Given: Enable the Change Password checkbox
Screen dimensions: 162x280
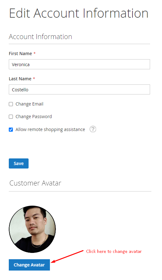Looking at the screenshot, I should 11,117.
